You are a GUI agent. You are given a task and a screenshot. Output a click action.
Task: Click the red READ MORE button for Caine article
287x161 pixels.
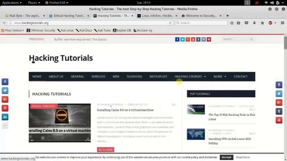(x=106, y=150)
